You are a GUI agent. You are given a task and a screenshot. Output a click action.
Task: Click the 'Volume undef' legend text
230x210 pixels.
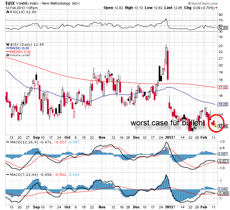20,55
